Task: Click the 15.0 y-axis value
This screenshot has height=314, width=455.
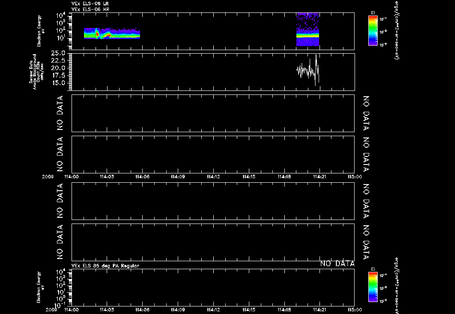Action: pos(58,83)
